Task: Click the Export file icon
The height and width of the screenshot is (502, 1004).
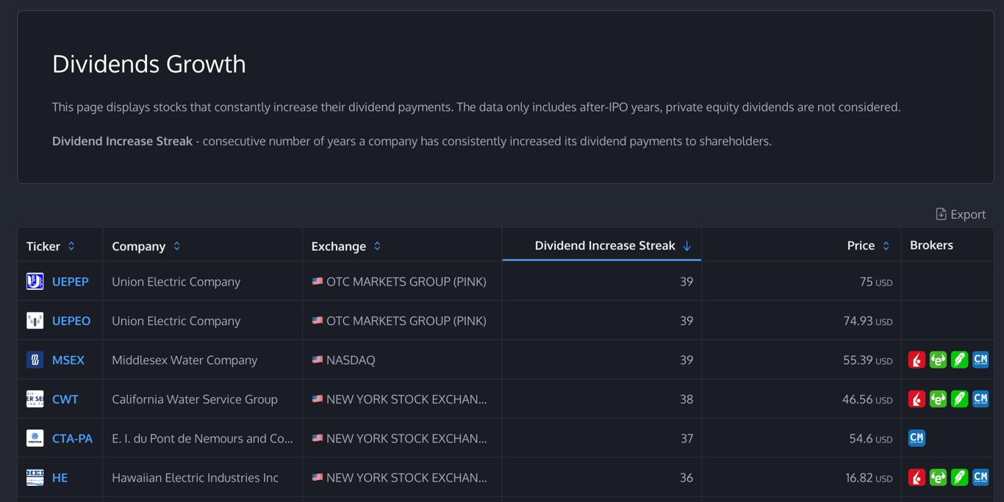Action: [941, 214]
